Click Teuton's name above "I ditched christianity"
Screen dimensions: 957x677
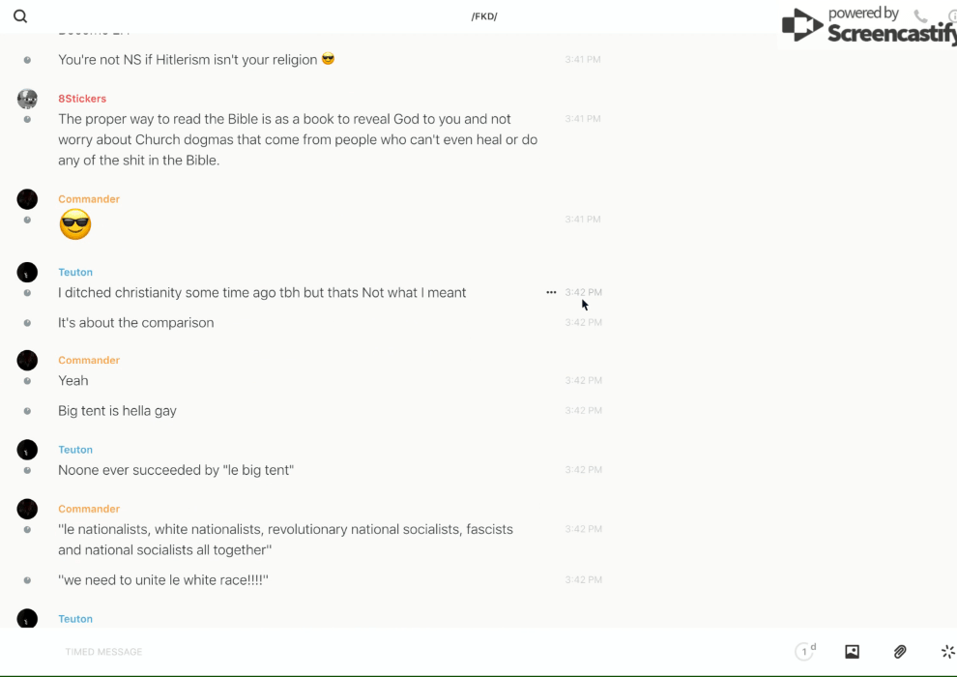point(75,273)
